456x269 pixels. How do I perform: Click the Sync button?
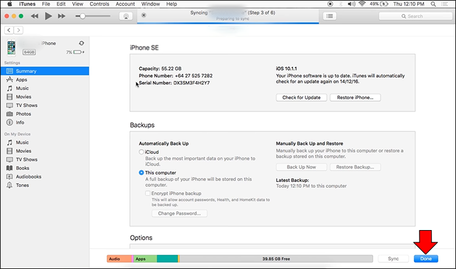pos(393,259)
